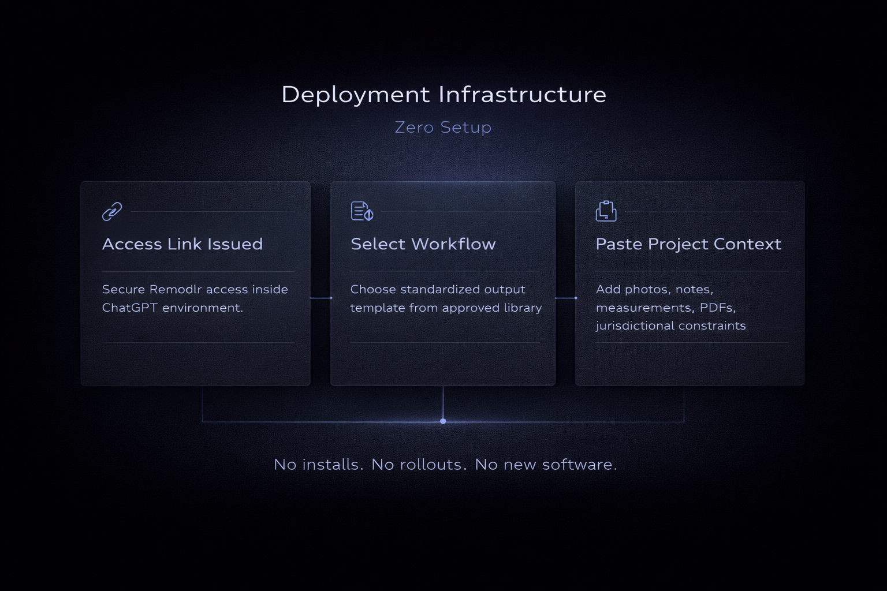Open the Access Link Issued card
This screenshot has height=591, width=887.
pyautogui.click(x=196, y=283)
